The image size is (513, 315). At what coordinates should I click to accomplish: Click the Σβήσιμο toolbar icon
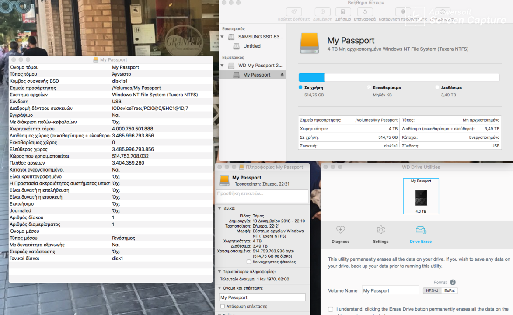coord(343,12)
